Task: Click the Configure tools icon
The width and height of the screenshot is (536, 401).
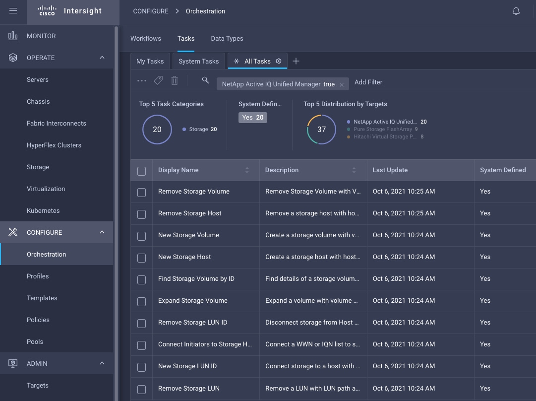Action: (13, 232)
